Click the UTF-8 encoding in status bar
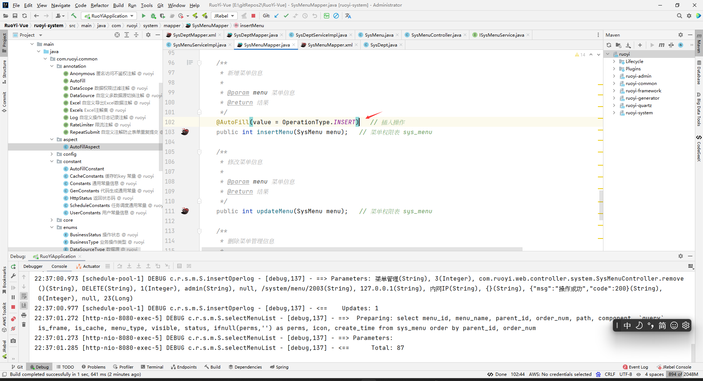703x381 pixels. (x=626, y=374)
